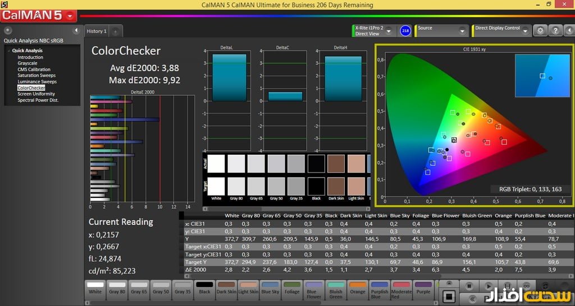Click the round record button top-left
This screenshot has height=306, width=575.
point(8,30)
